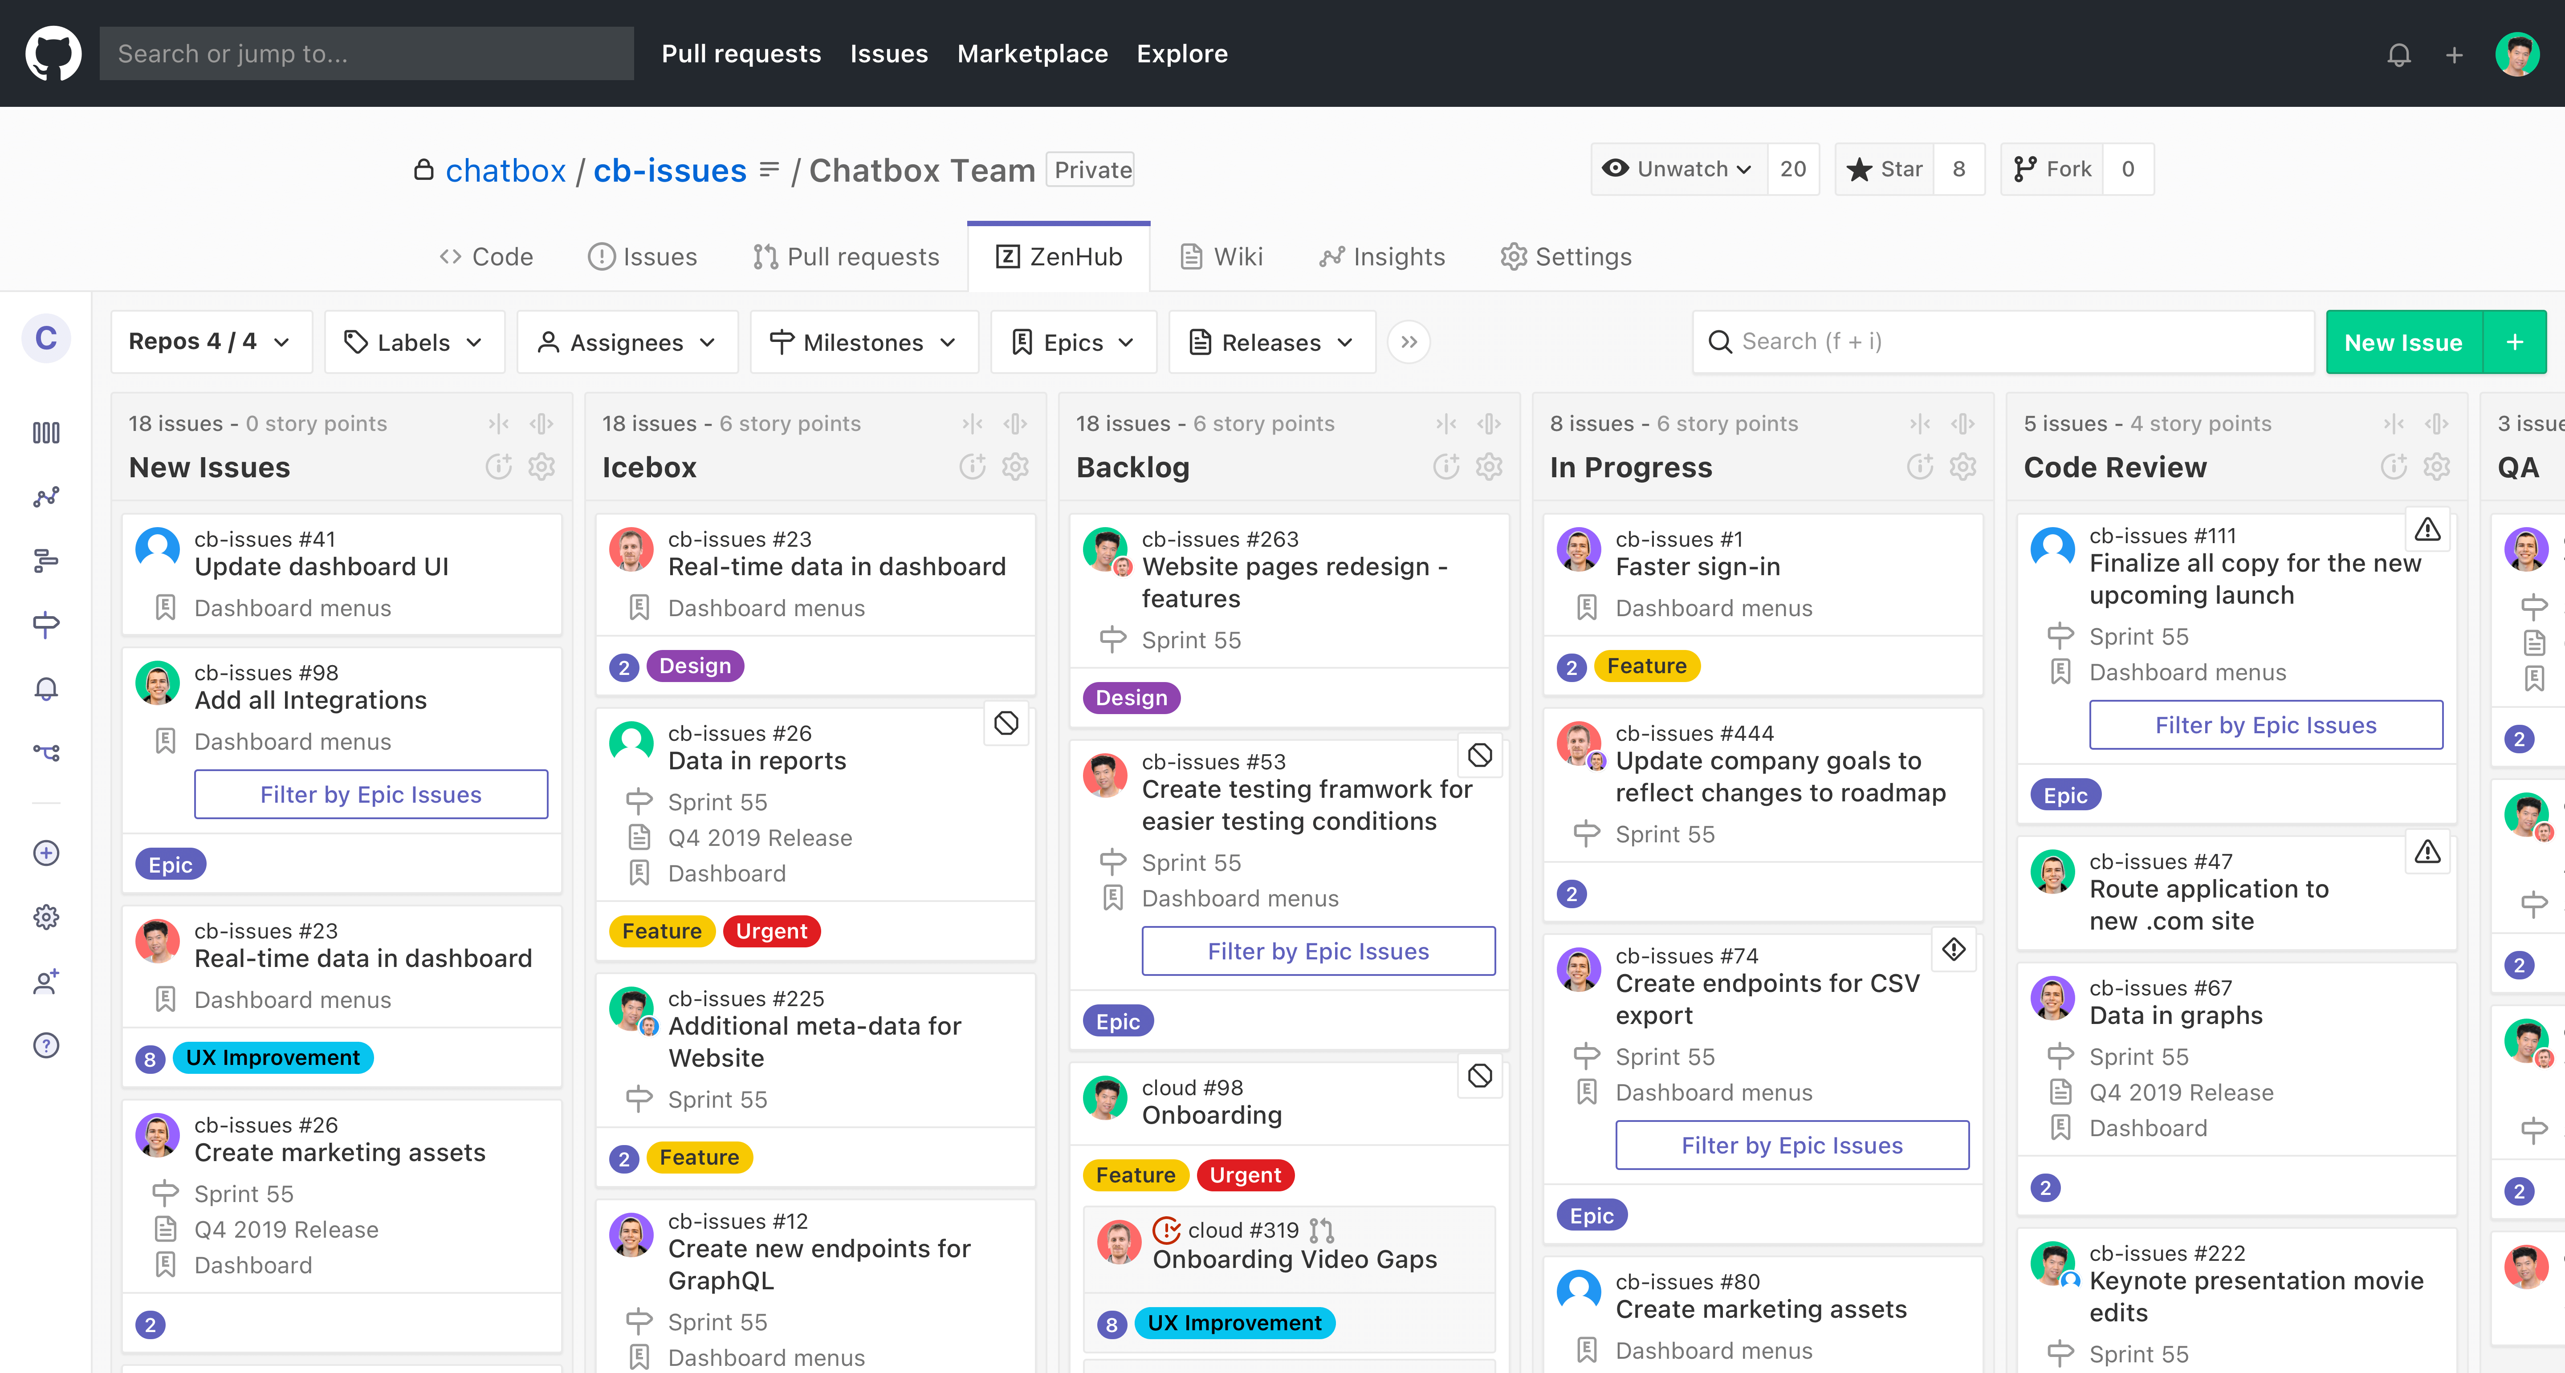
Task: Click warning icon on Route application card
Action: 2427,852
